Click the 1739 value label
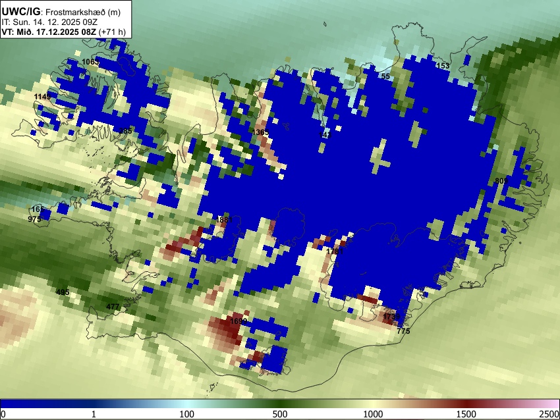Image resolution: width=560 pixels, height=420 pixels. [391, 317]
